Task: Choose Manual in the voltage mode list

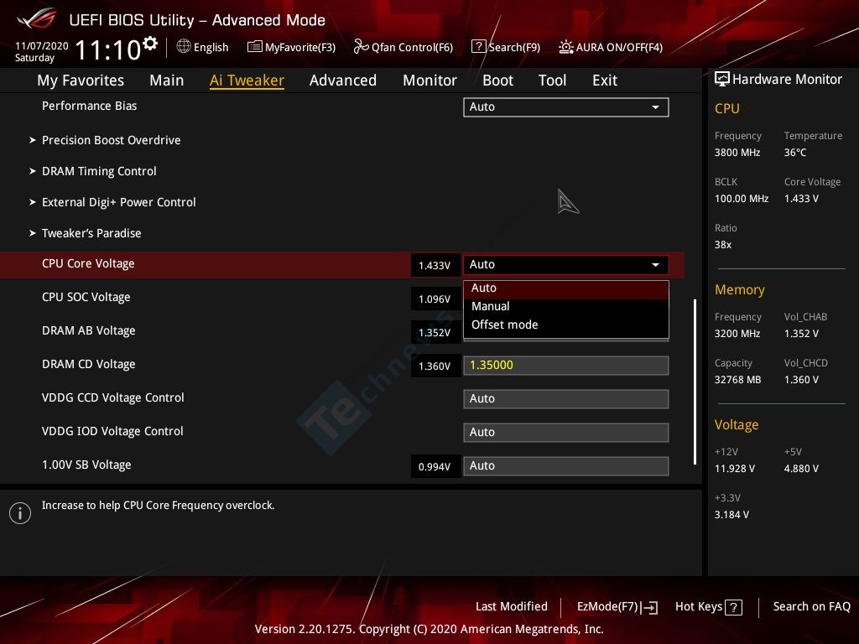Action: point(566,307)
